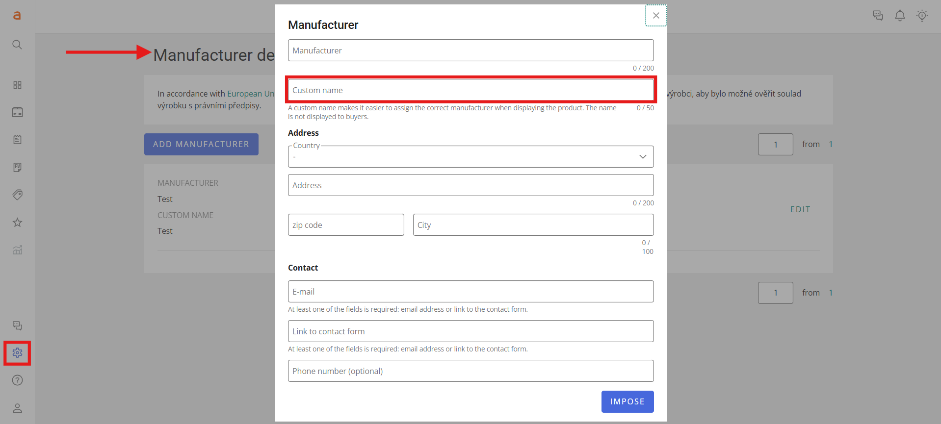This screenshot has width=941, height=424.
Task: Click the ADD MANUFACTURER button
Action: pyautogui.click(x=201, y=144)
